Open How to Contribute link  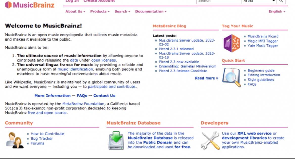[48, 134]
